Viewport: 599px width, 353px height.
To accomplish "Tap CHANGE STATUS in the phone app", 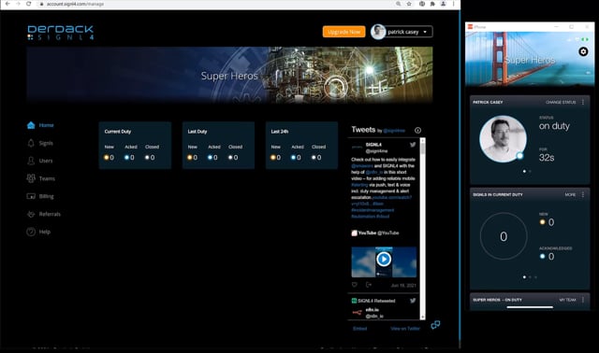I will pos(561,102).
